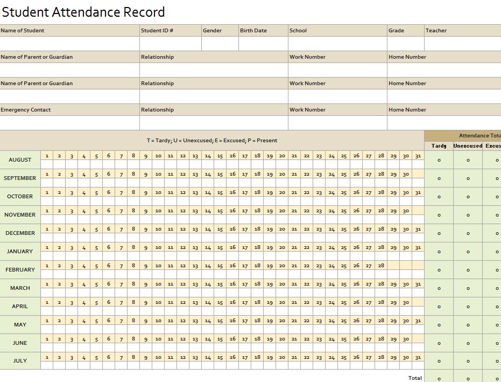Click the attendance cell under September 15

click(x=220, y=183)
